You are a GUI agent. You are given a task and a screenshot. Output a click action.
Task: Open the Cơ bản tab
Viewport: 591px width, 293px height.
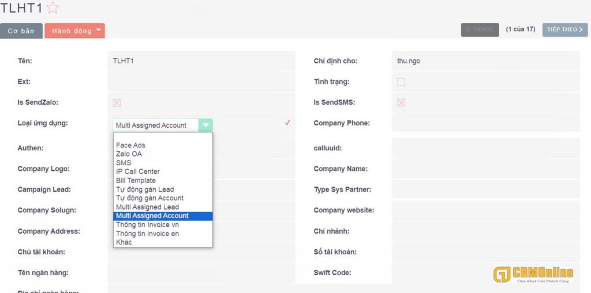coord(21,31)
